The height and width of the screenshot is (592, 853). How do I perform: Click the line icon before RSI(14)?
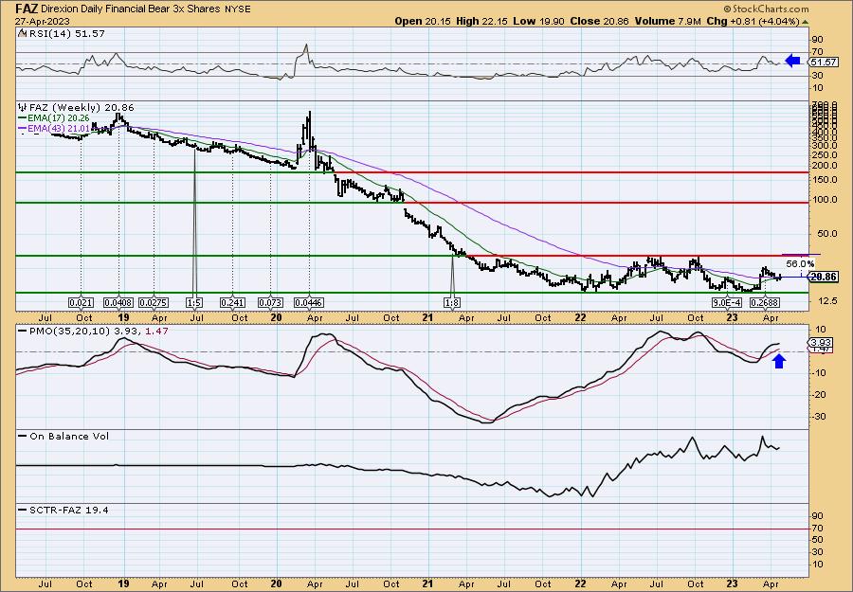21,33
